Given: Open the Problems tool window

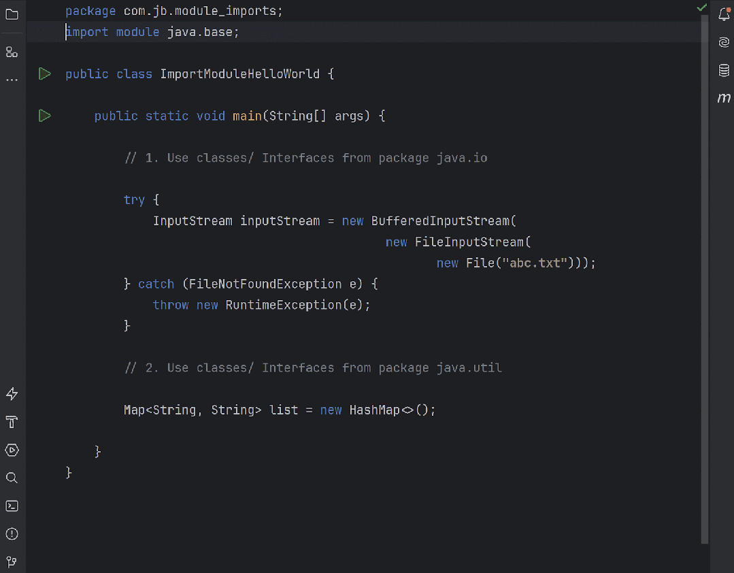Looking at the screenshot, I should point(12,534).
